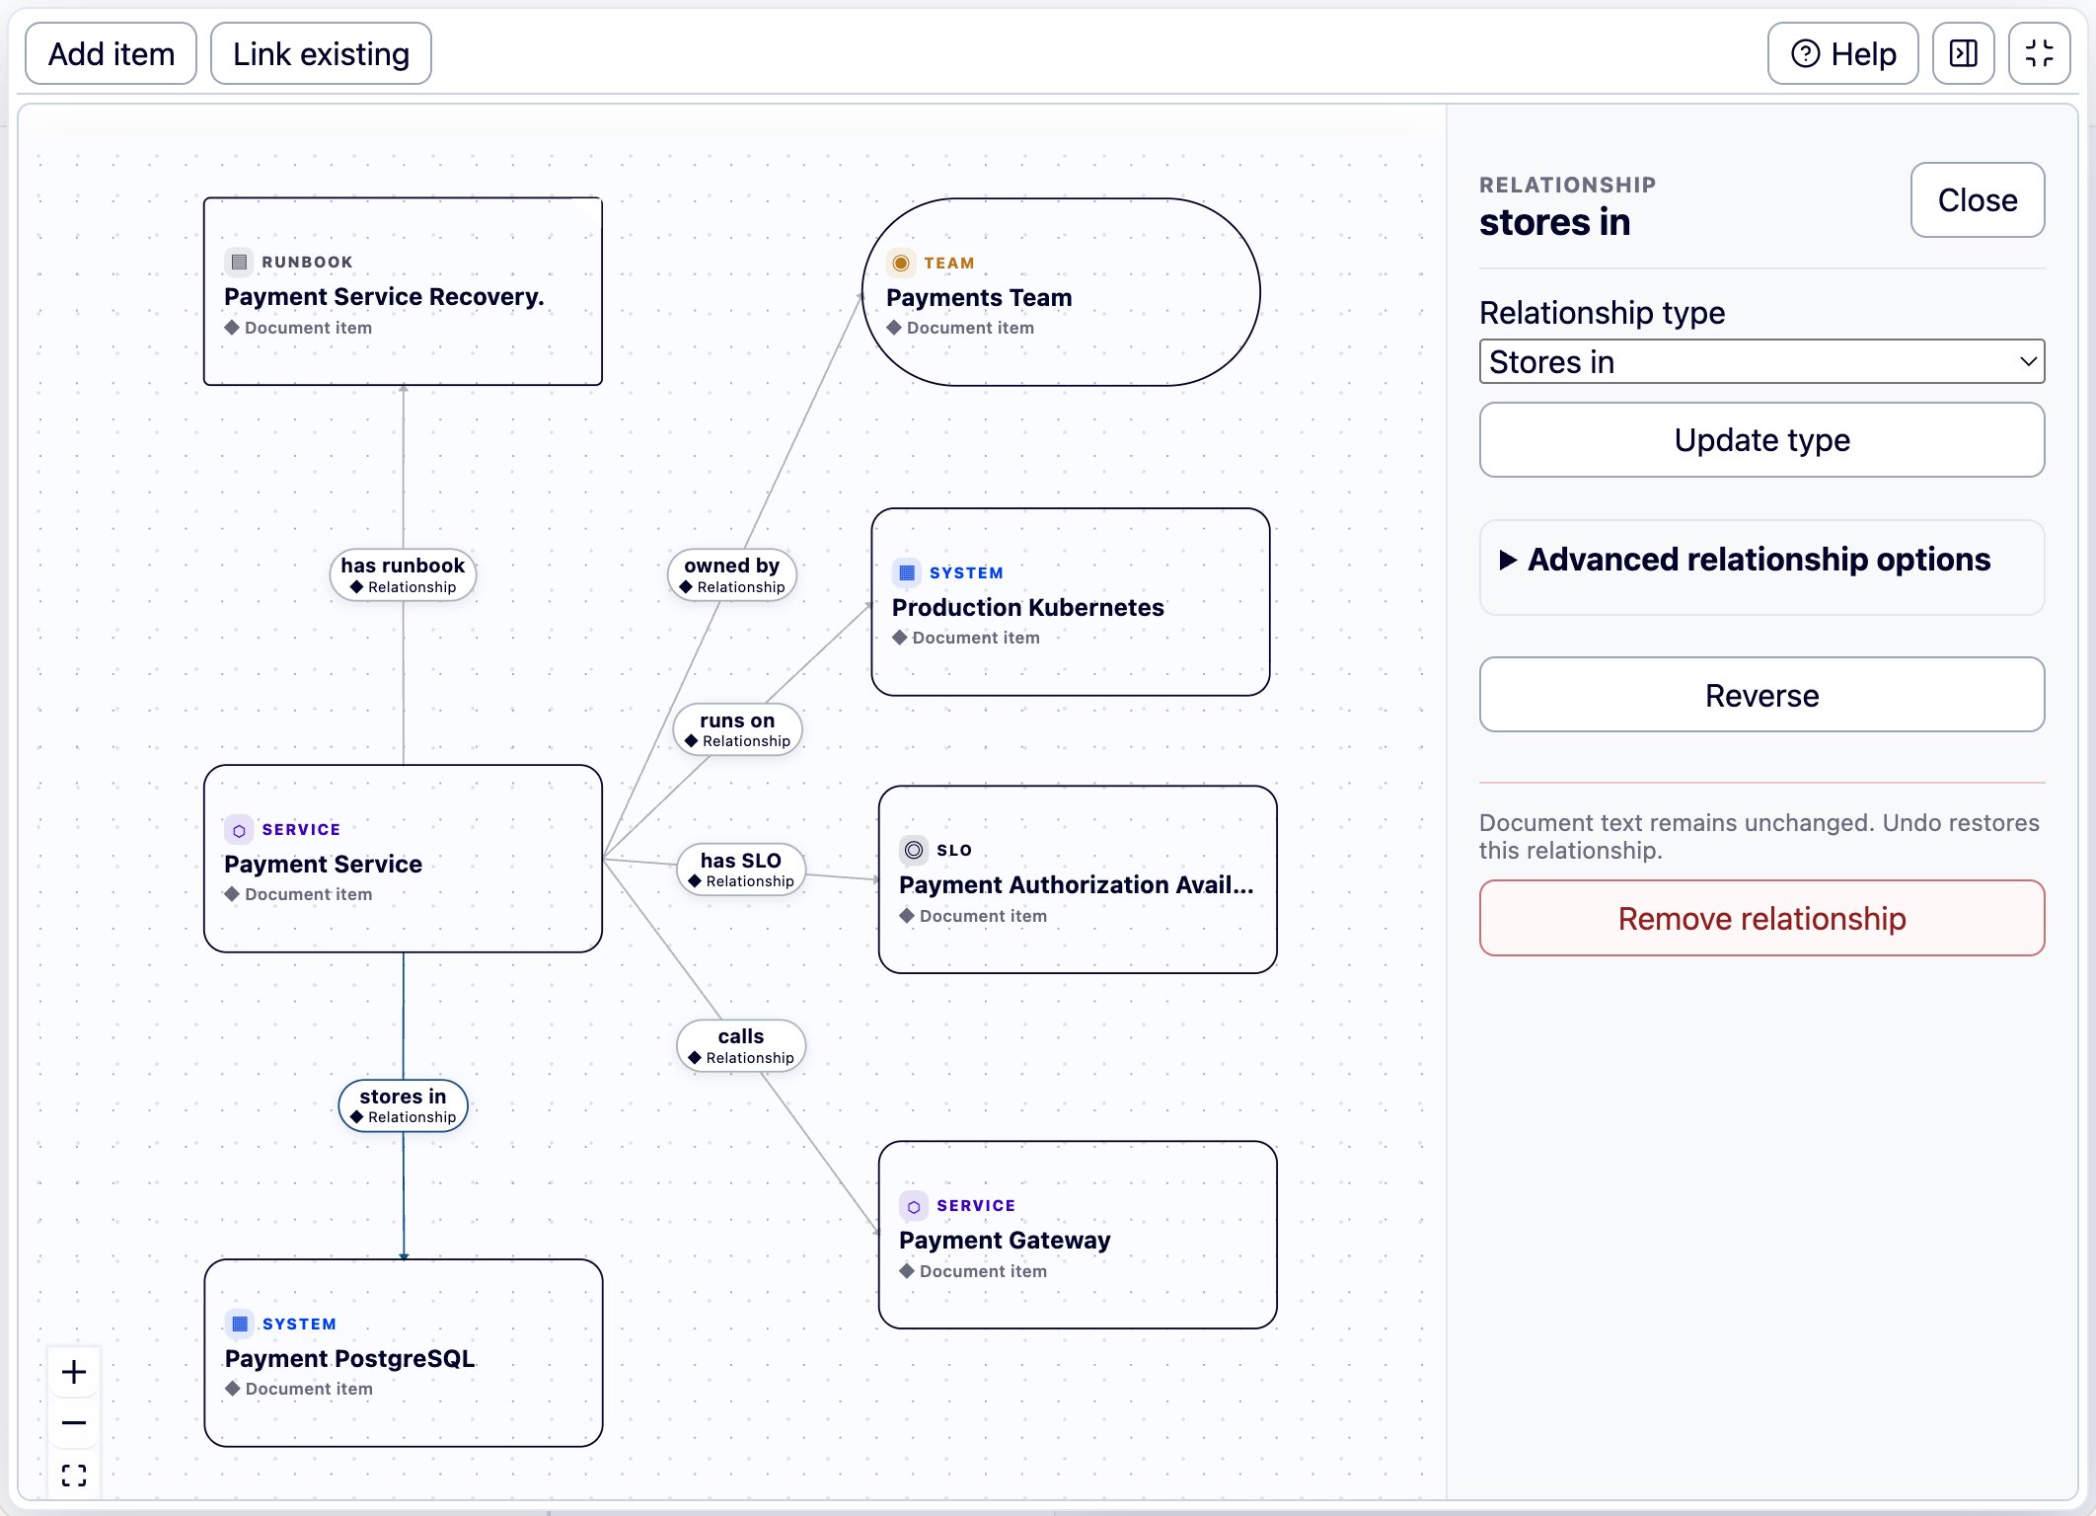
Task: Click the Relationship type field label
Action: click(1602, 313)
